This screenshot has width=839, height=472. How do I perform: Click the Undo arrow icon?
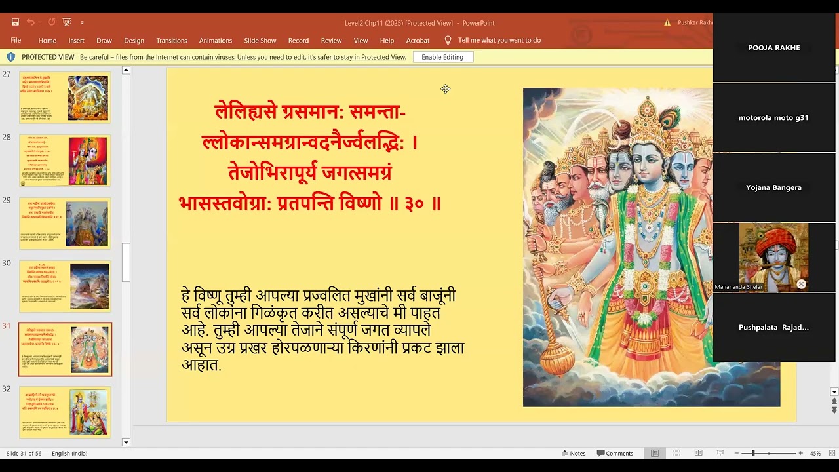click(x=31, y=22)
